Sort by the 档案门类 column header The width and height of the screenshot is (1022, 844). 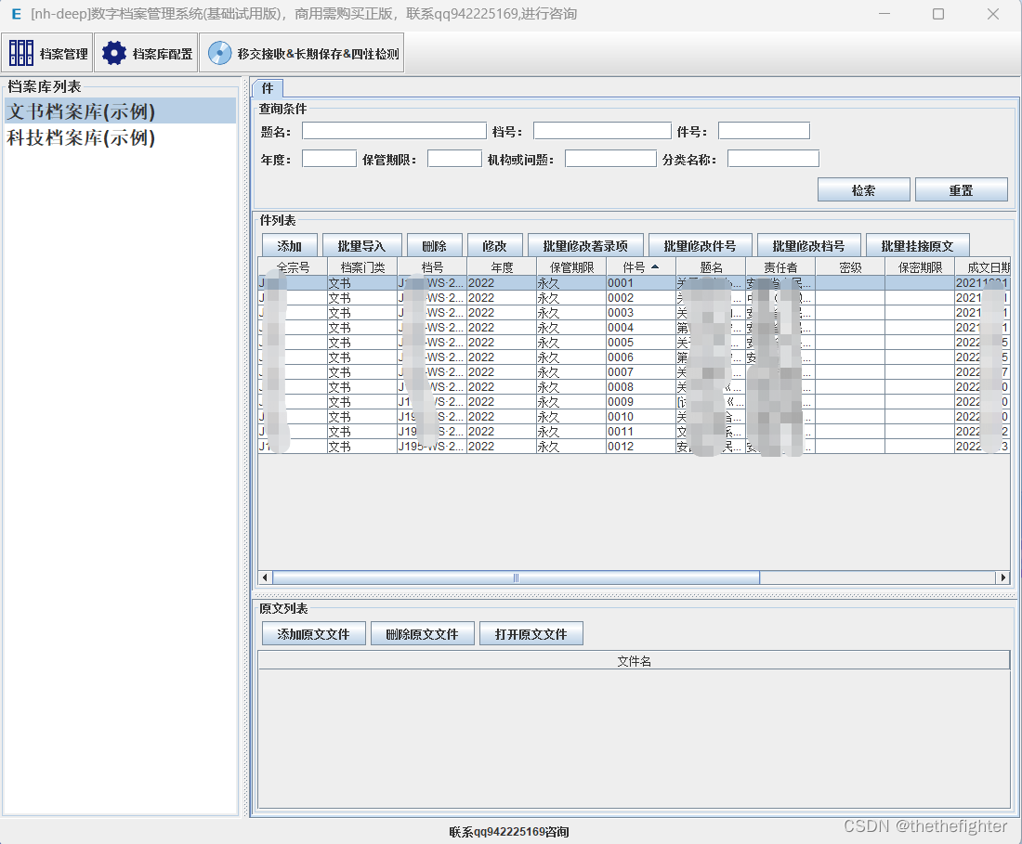(362, 267)
